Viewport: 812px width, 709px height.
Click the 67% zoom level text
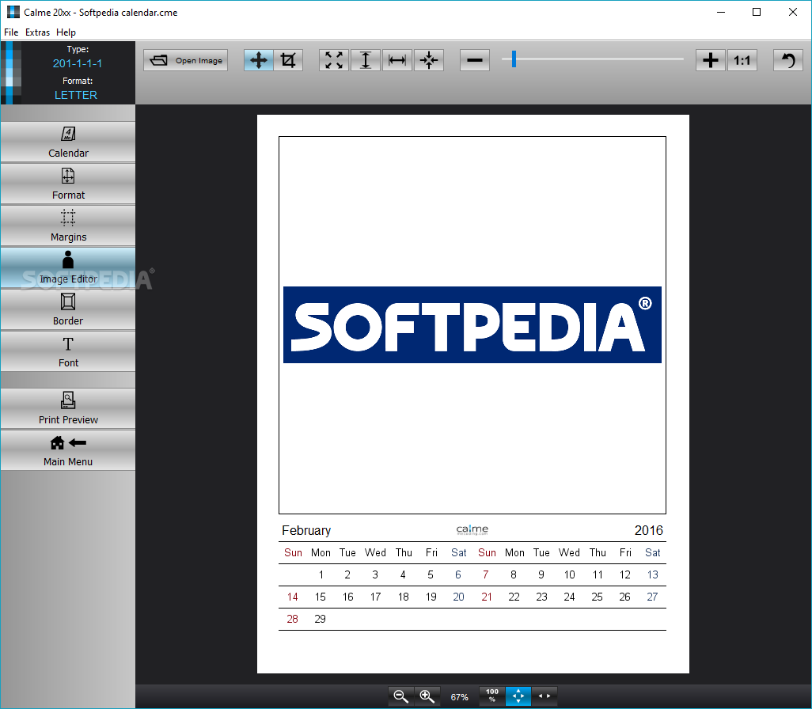pyautogui.click(x=459, y=697)
